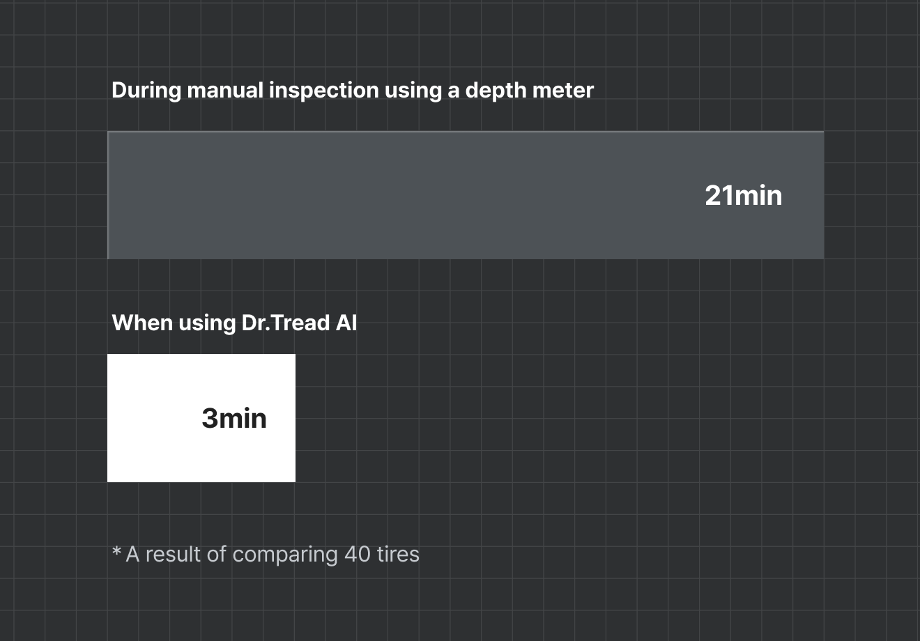This screenshot has height=641, width=920.
Task: Click the "During manual inspection" heading text
Action: [x=352, y=91]
